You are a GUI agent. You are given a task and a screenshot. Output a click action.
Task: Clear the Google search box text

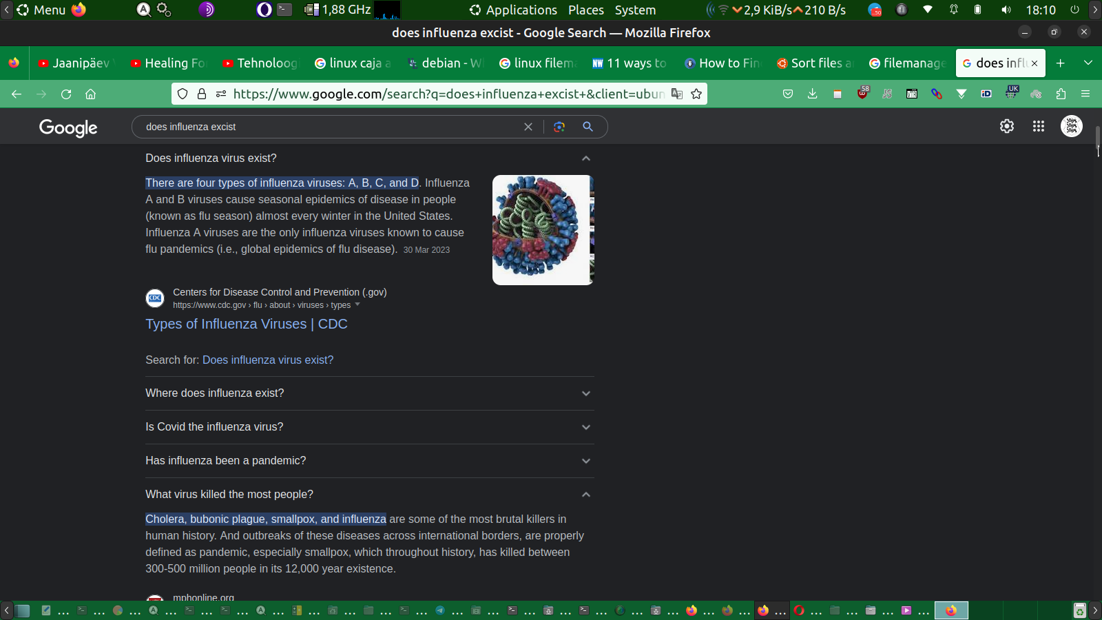click(x=528, y=127)
